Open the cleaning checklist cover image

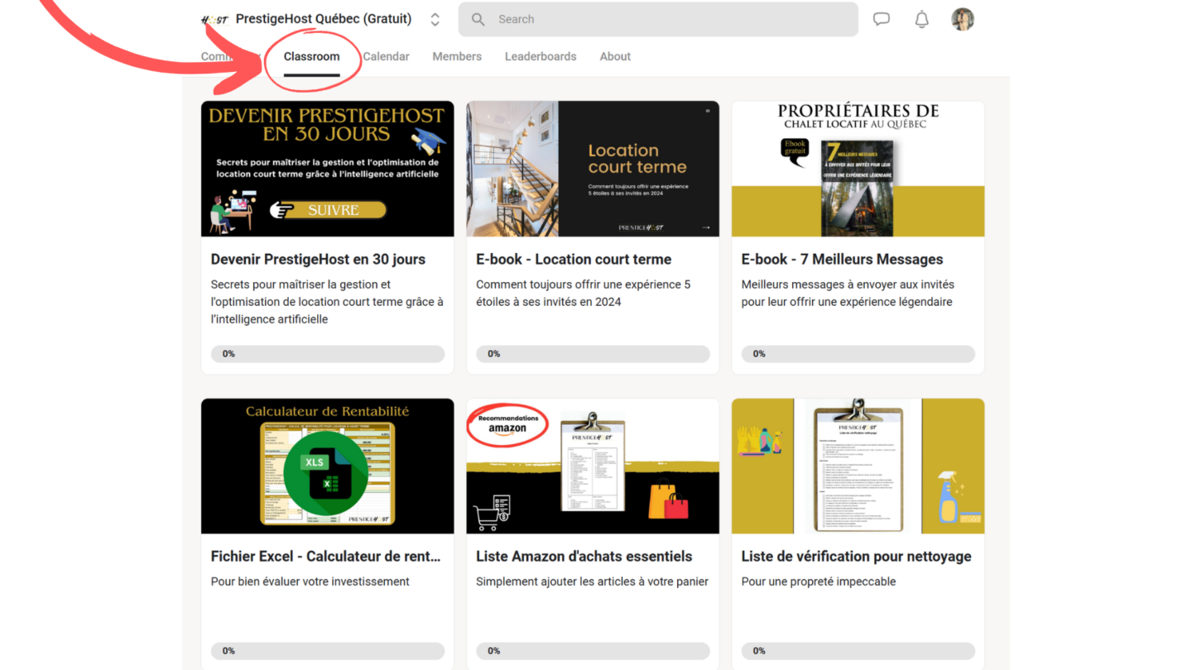[x=858, y=466]
